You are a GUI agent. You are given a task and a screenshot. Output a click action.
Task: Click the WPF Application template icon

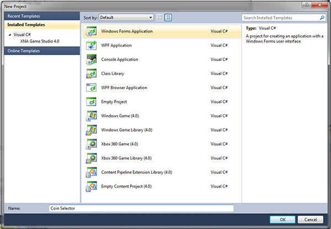click(92, 46)
